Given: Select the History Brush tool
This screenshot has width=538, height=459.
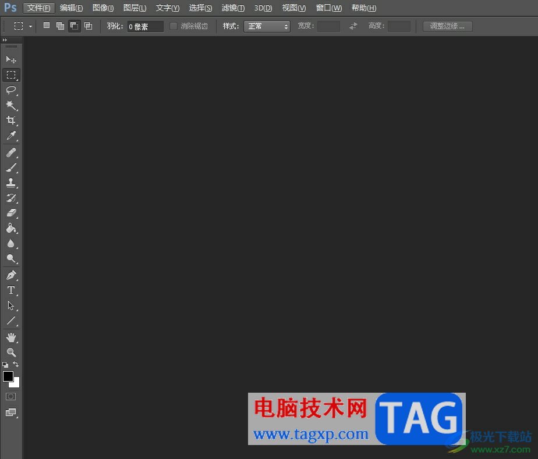Looking at the screenshot, I should pos(11,198).
